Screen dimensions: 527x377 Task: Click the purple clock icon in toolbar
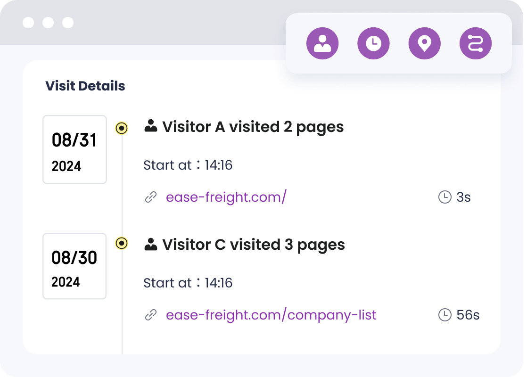coord(373,43)
